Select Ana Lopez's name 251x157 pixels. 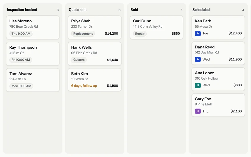point(204,73)
